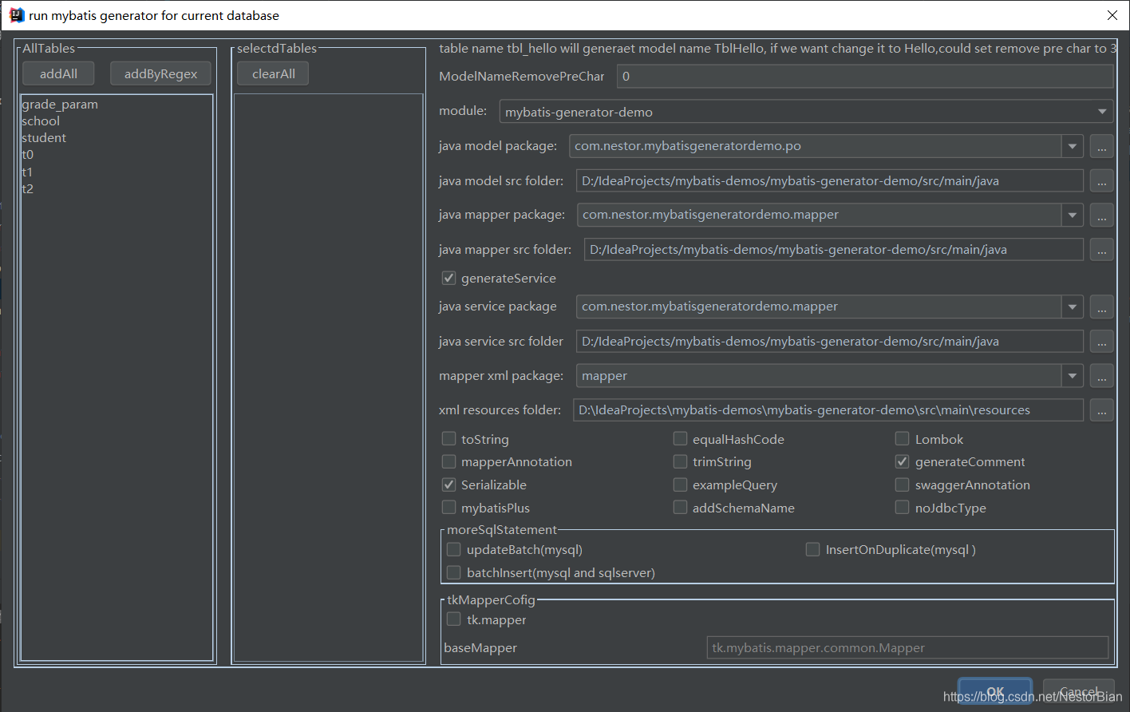
Task: Close the generator dialog window
Action: [x=1112, y=15]
